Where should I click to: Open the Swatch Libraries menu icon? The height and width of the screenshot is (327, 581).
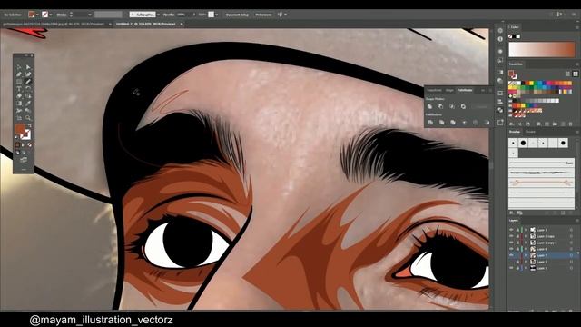pyautogui.click(x=511, y=124)
